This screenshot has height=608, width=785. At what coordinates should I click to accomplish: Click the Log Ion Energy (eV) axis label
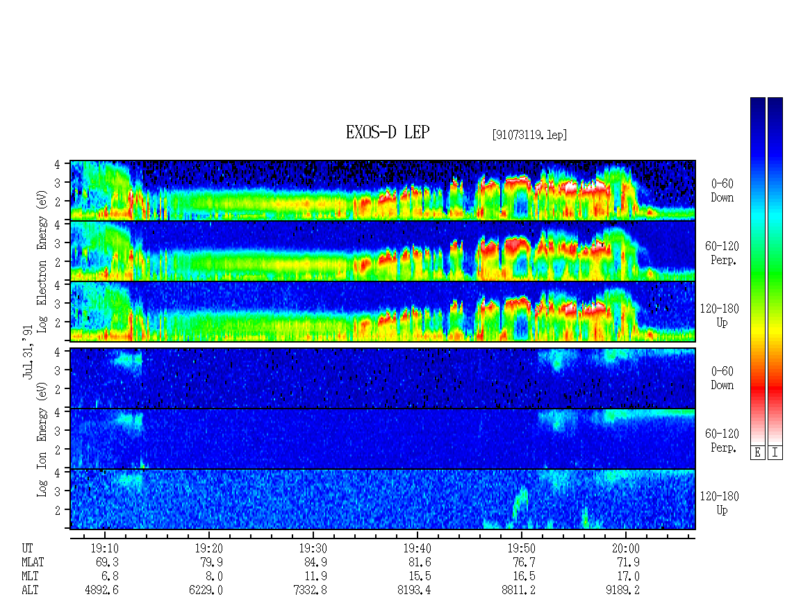tap(42, 439)
